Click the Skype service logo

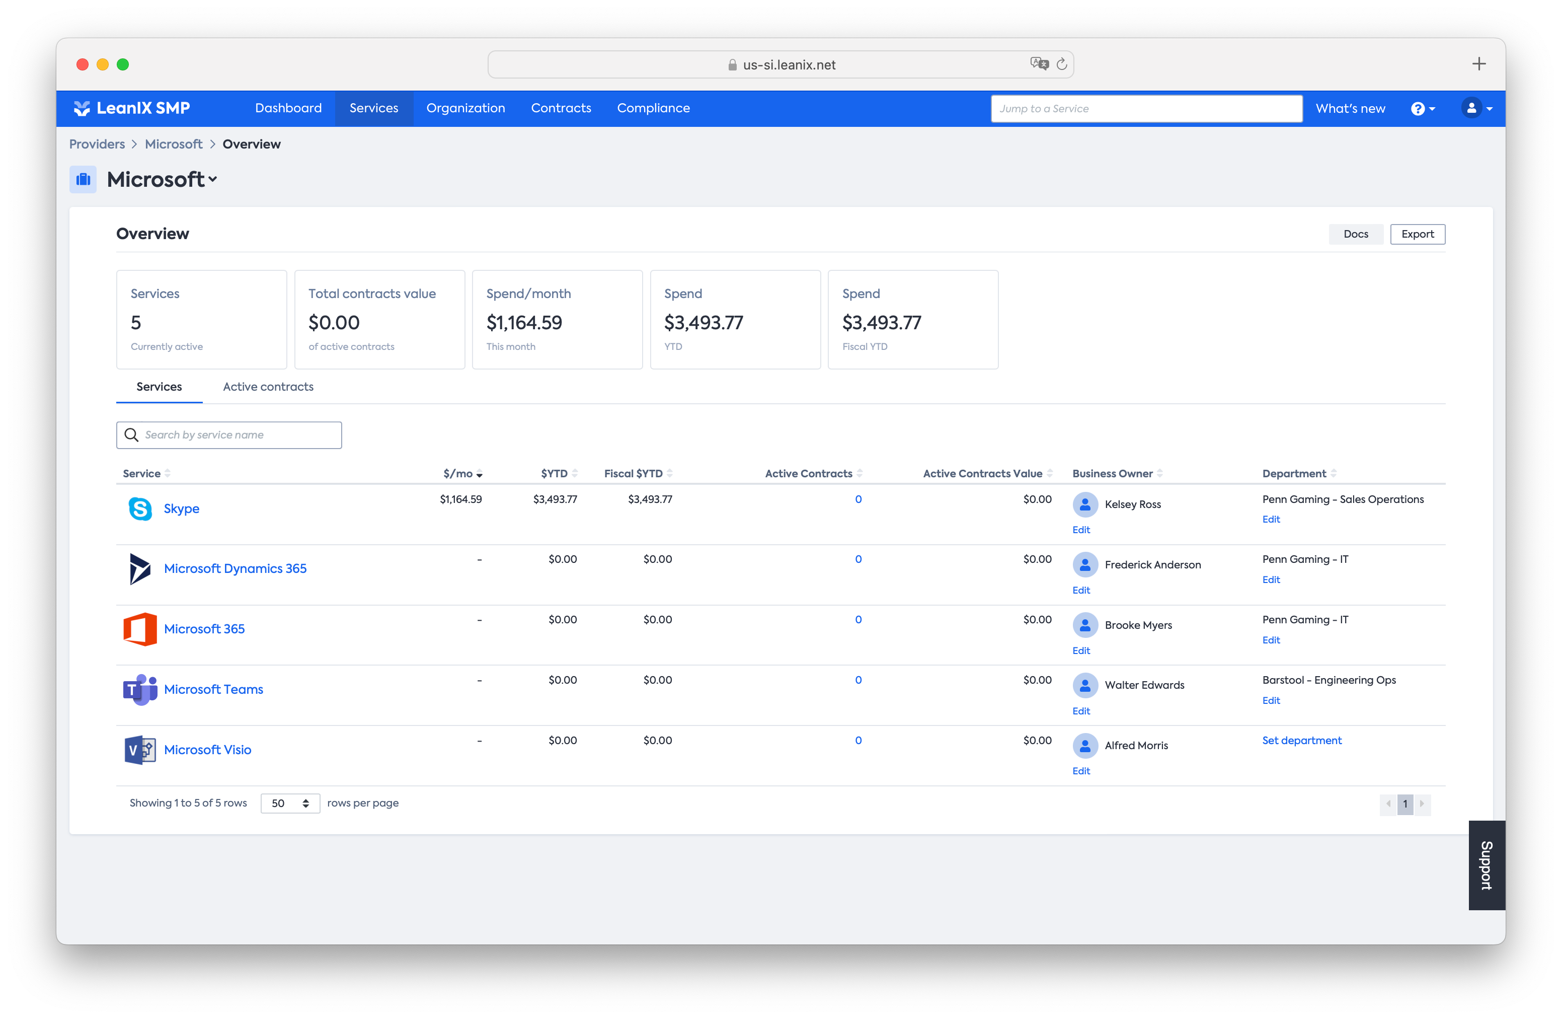point(140,509)
